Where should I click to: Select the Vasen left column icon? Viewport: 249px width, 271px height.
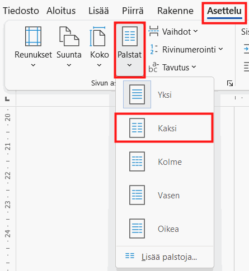coord(137,195)
